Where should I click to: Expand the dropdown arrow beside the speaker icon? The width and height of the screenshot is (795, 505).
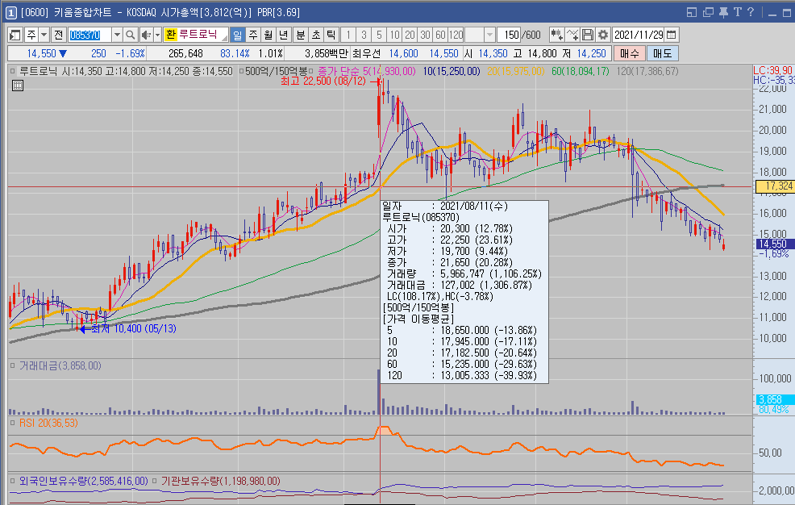[158, 35]
